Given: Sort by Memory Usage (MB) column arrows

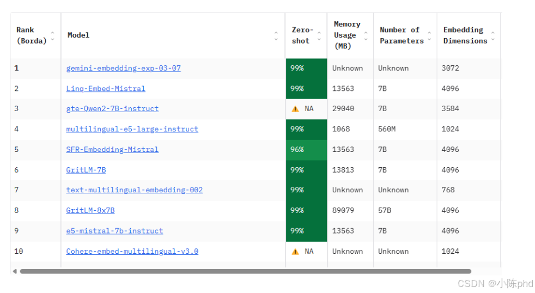Looking at the screenshot, I should point(366,36).
